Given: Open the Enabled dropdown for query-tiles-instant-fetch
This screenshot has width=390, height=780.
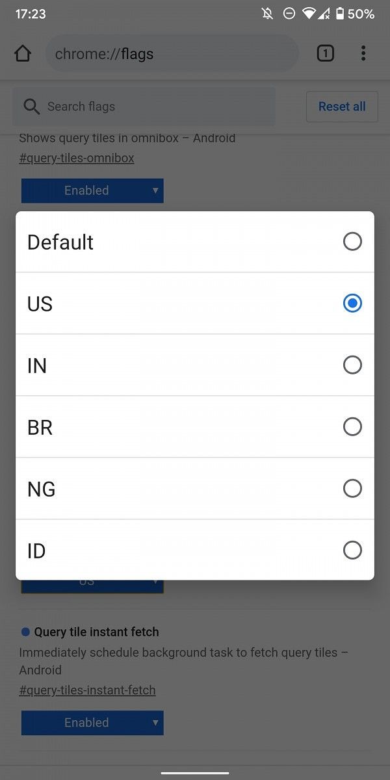Looking at the screenshot, I should 92,722.
